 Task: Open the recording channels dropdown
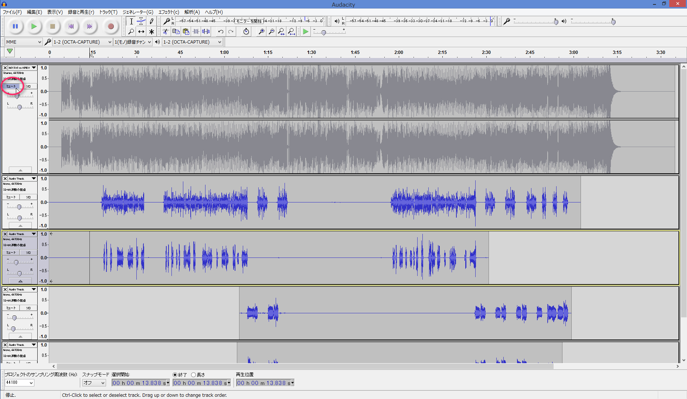[x=133, y=42]
